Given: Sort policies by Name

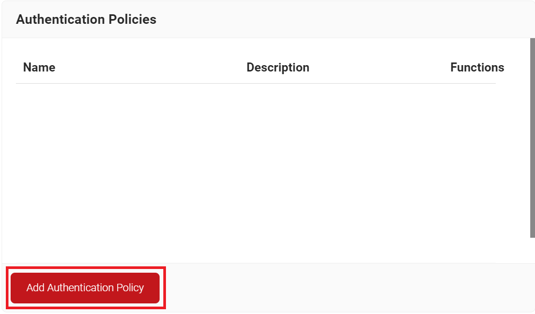Looking at the screenshot, I should 39,68.
